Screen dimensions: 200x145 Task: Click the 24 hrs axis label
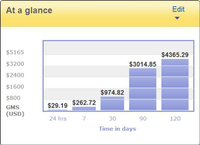[58, 118]
